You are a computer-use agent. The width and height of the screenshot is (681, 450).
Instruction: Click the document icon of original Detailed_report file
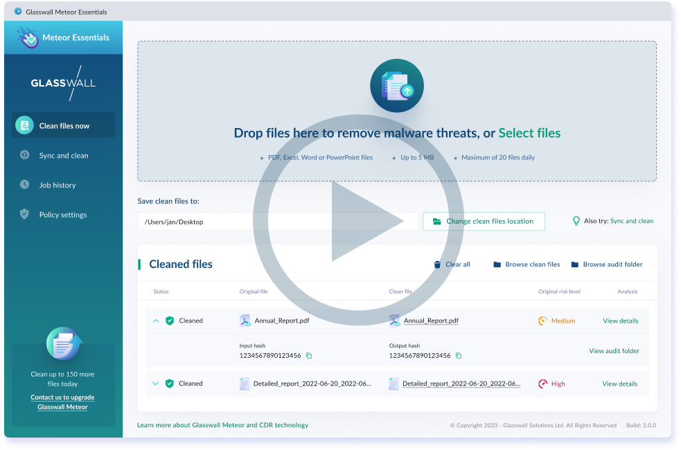[245, 384]
